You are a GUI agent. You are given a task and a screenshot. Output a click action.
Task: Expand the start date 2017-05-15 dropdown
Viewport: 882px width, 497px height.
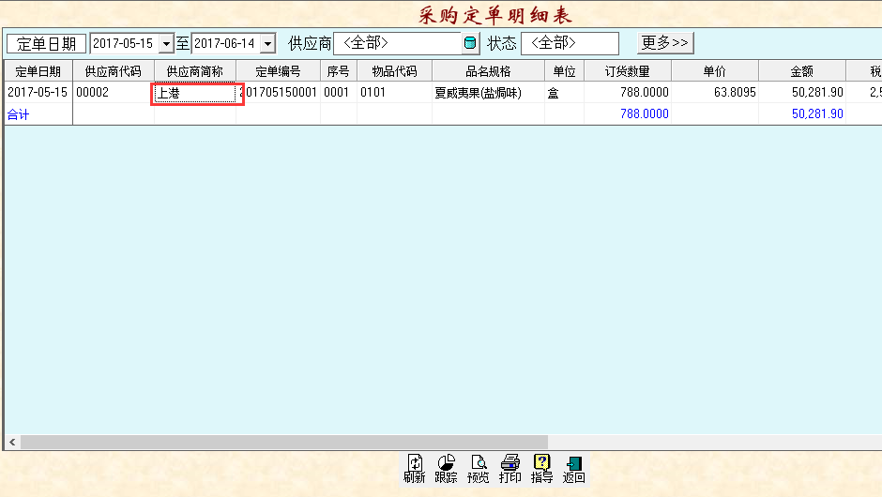(x=166, y=43)
